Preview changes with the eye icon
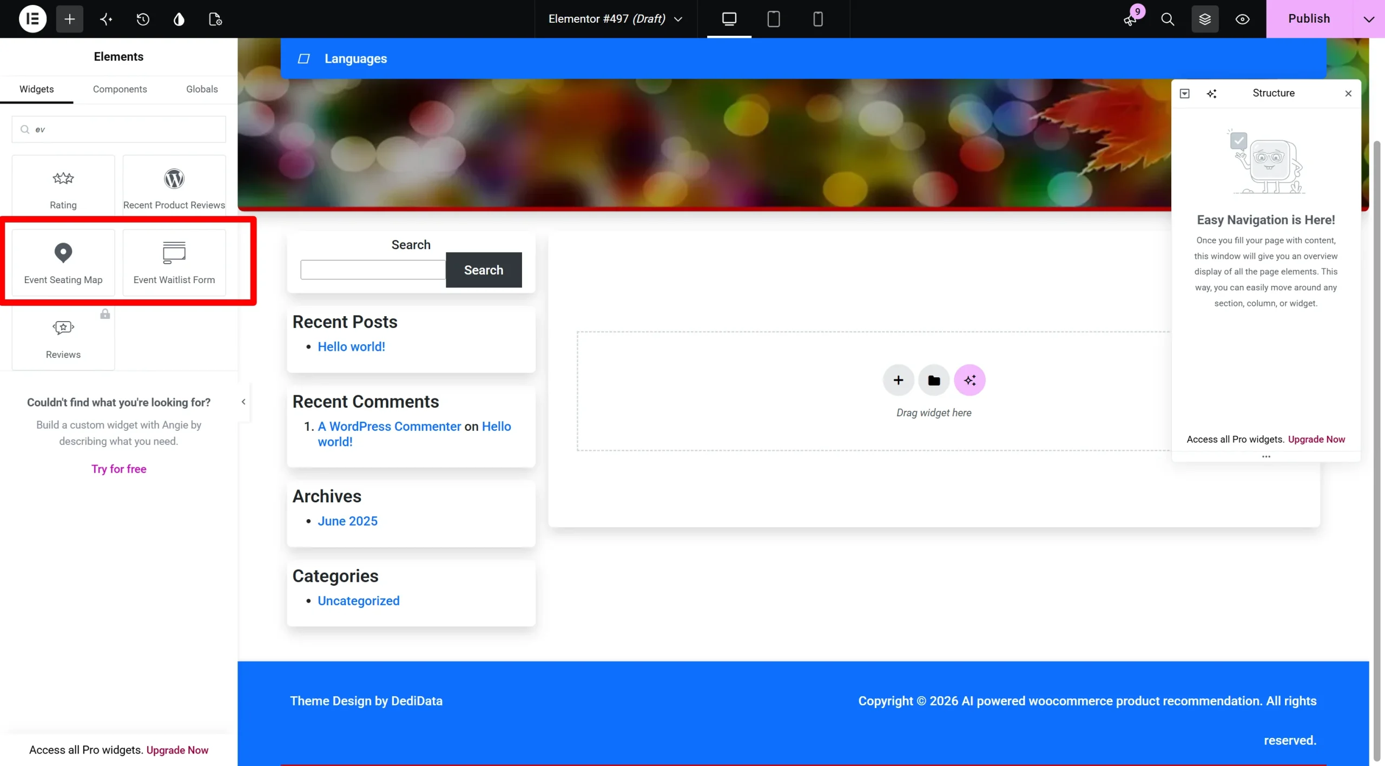The image size is (1385, 766). point(1243,19)
